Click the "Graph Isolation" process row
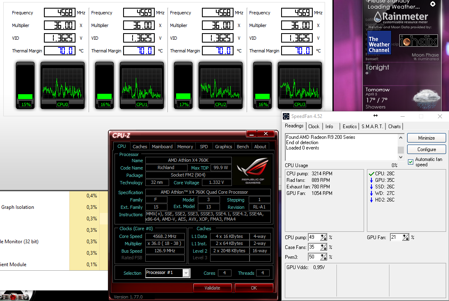The height and width of the screenshot is (301, 449). (x=54, y=207)
